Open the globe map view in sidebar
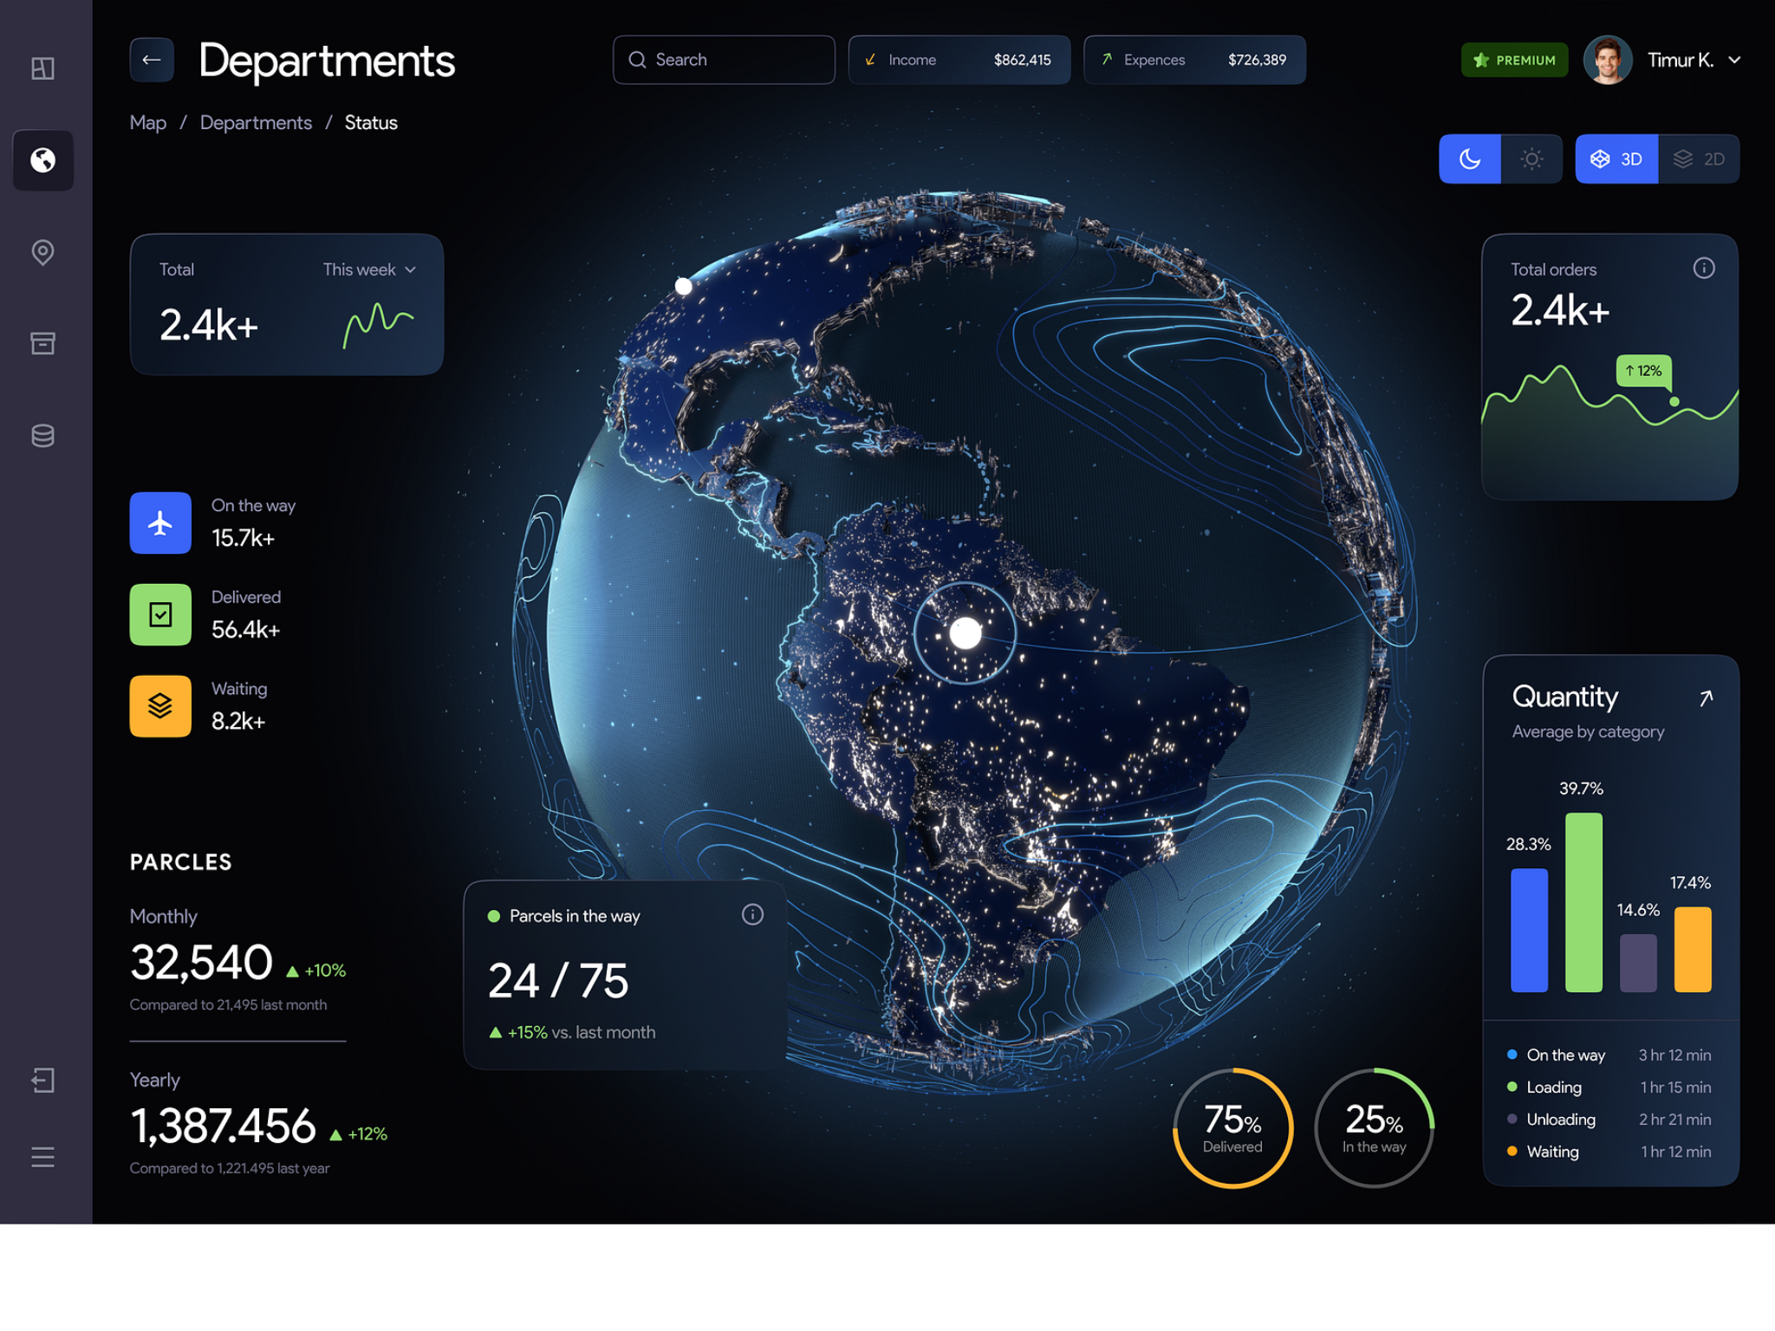The height and width of the screenshot is (1331, 1775). click(x=42, y=160)
